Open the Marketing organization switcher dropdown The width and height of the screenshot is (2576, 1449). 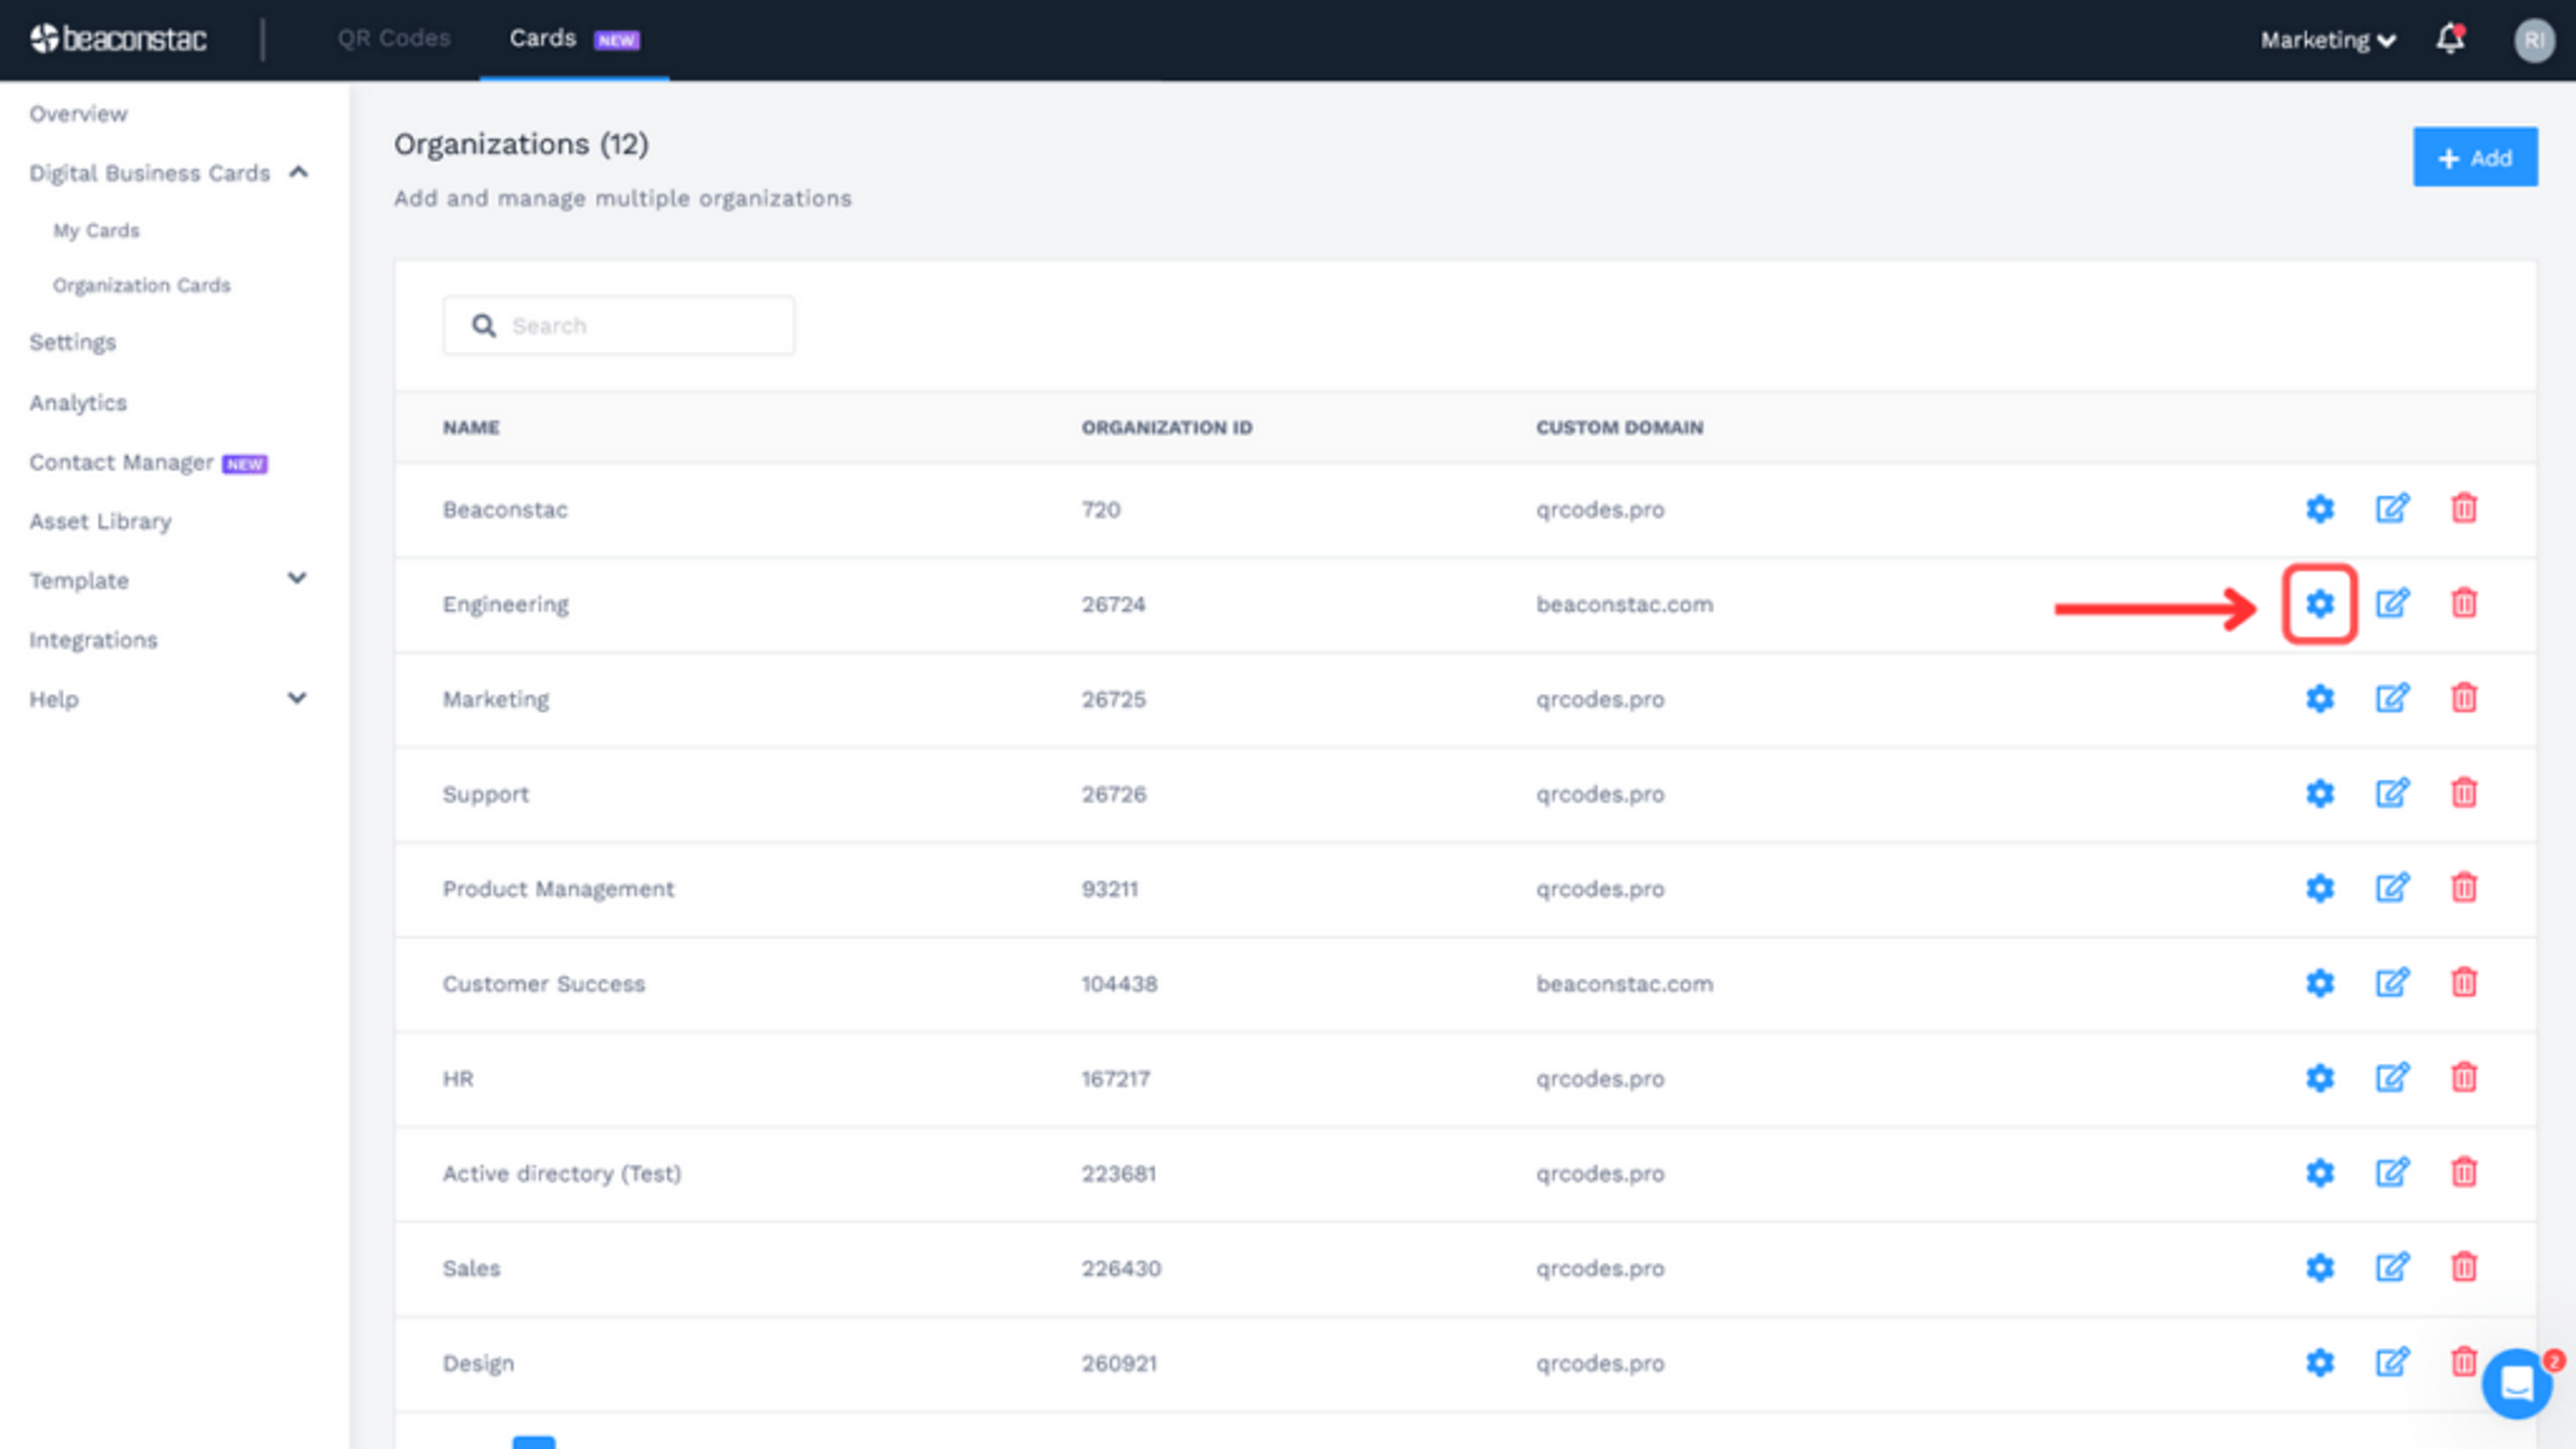2328,40
